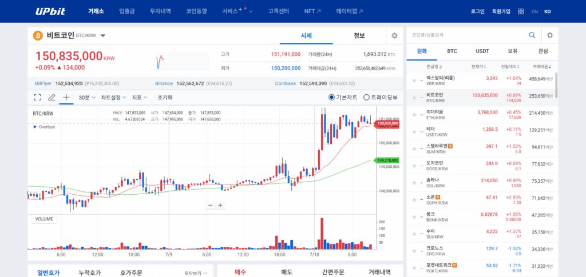The height and width of the screenshot is (277, 586).
Task: Star the SOL/KRW row as favorite
Action: pyautogui.click(x=414, y=183)
